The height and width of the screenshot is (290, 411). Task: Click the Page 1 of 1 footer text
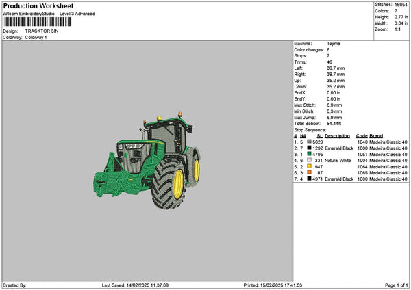[397, 285]
